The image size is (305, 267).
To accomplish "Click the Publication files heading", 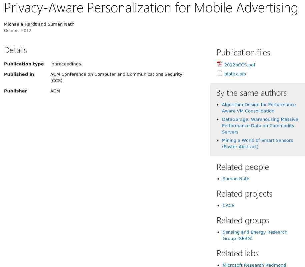I will pyautogui.click(x=243, y=53).
